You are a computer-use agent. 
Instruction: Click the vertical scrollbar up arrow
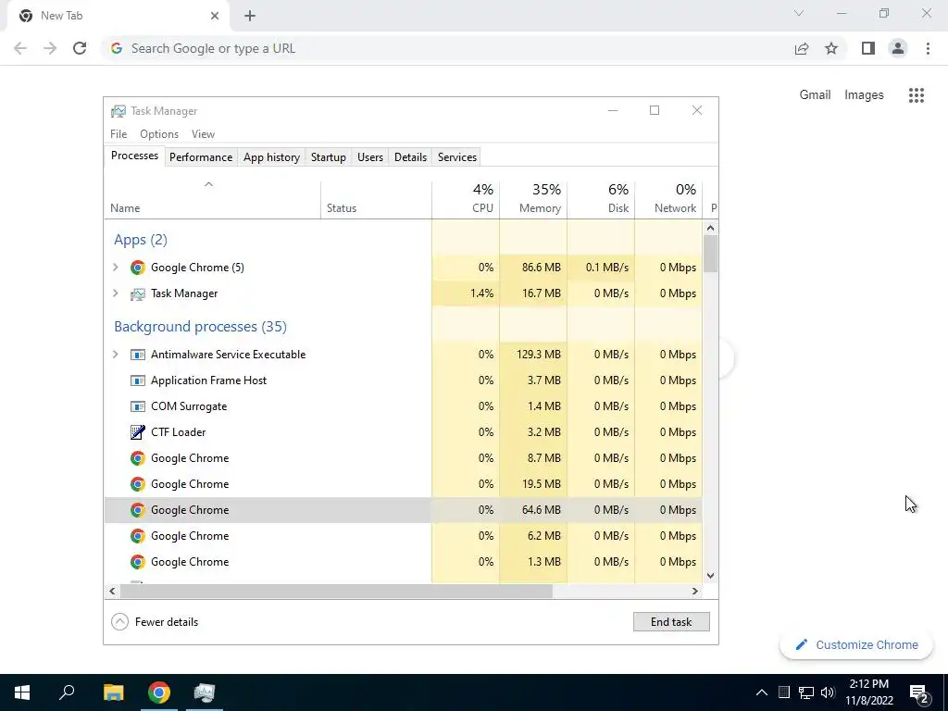click(x=710, y=228)
